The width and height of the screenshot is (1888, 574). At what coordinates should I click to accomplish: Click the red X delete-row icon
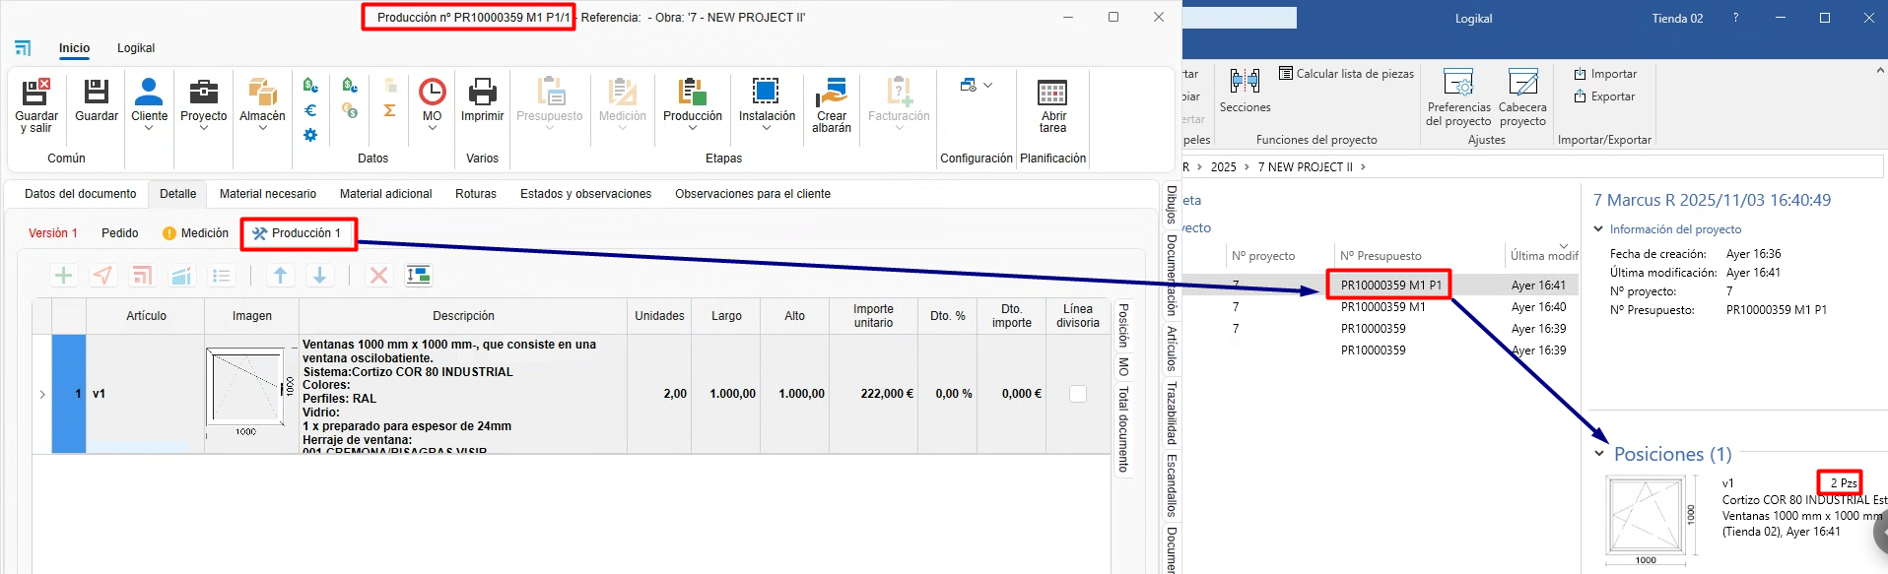378,276
